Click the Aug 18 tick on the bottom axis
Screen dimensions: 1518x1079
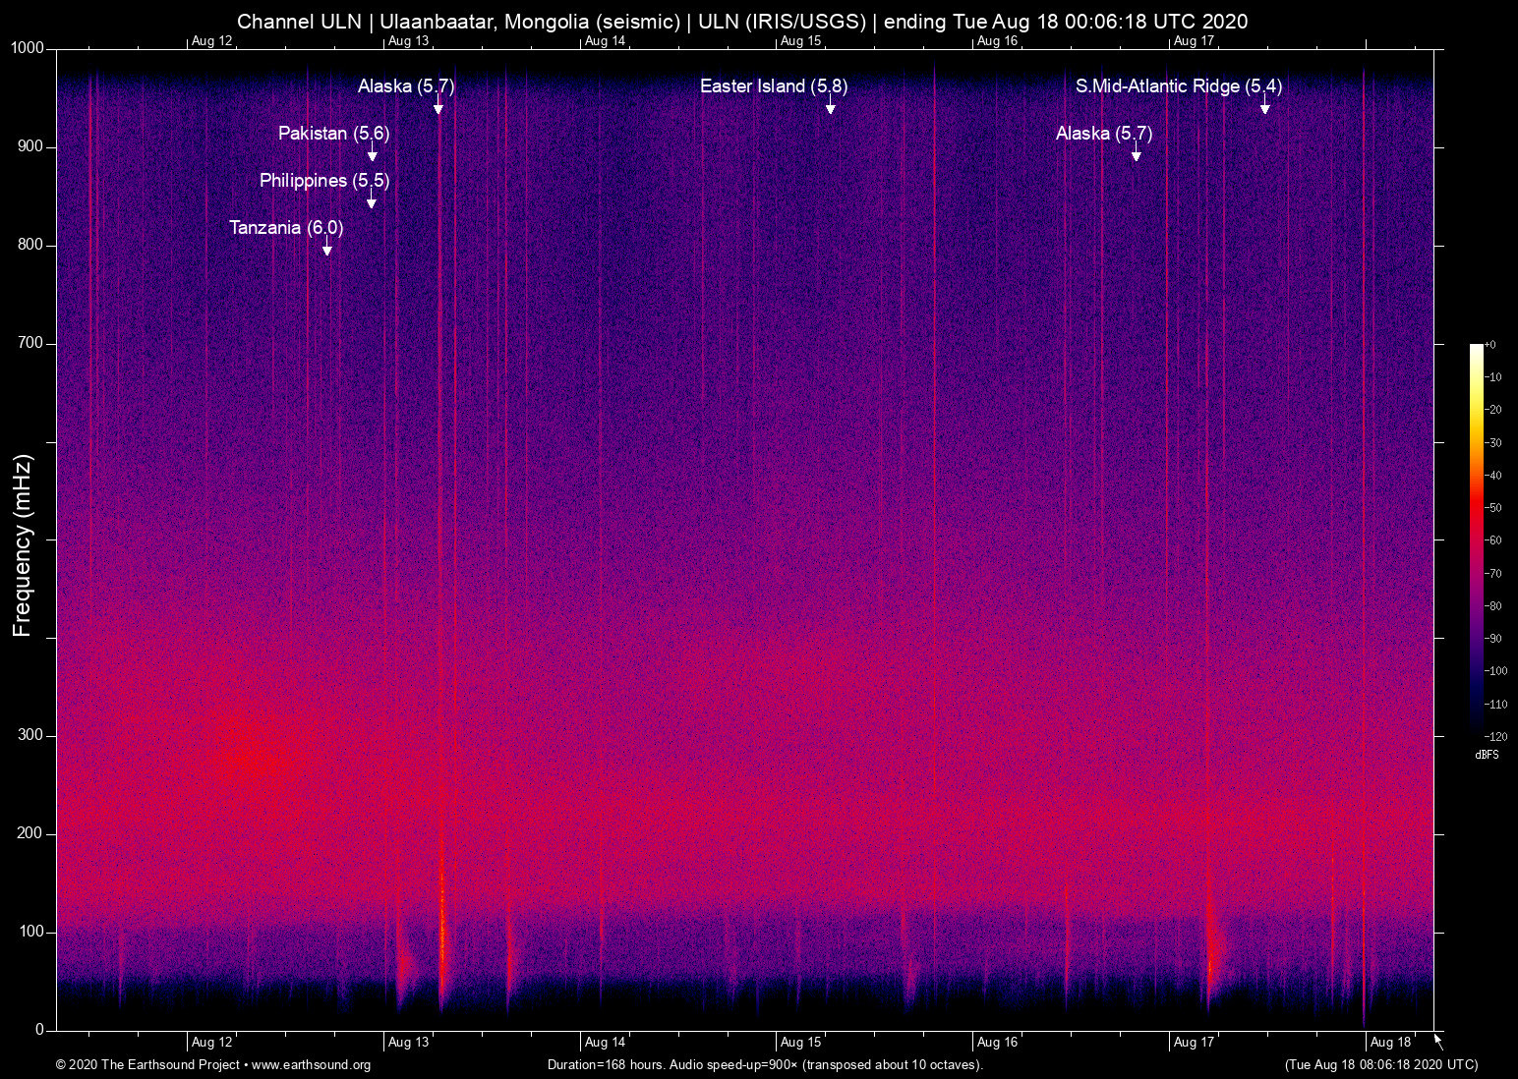click(x=1390, y=1043)
